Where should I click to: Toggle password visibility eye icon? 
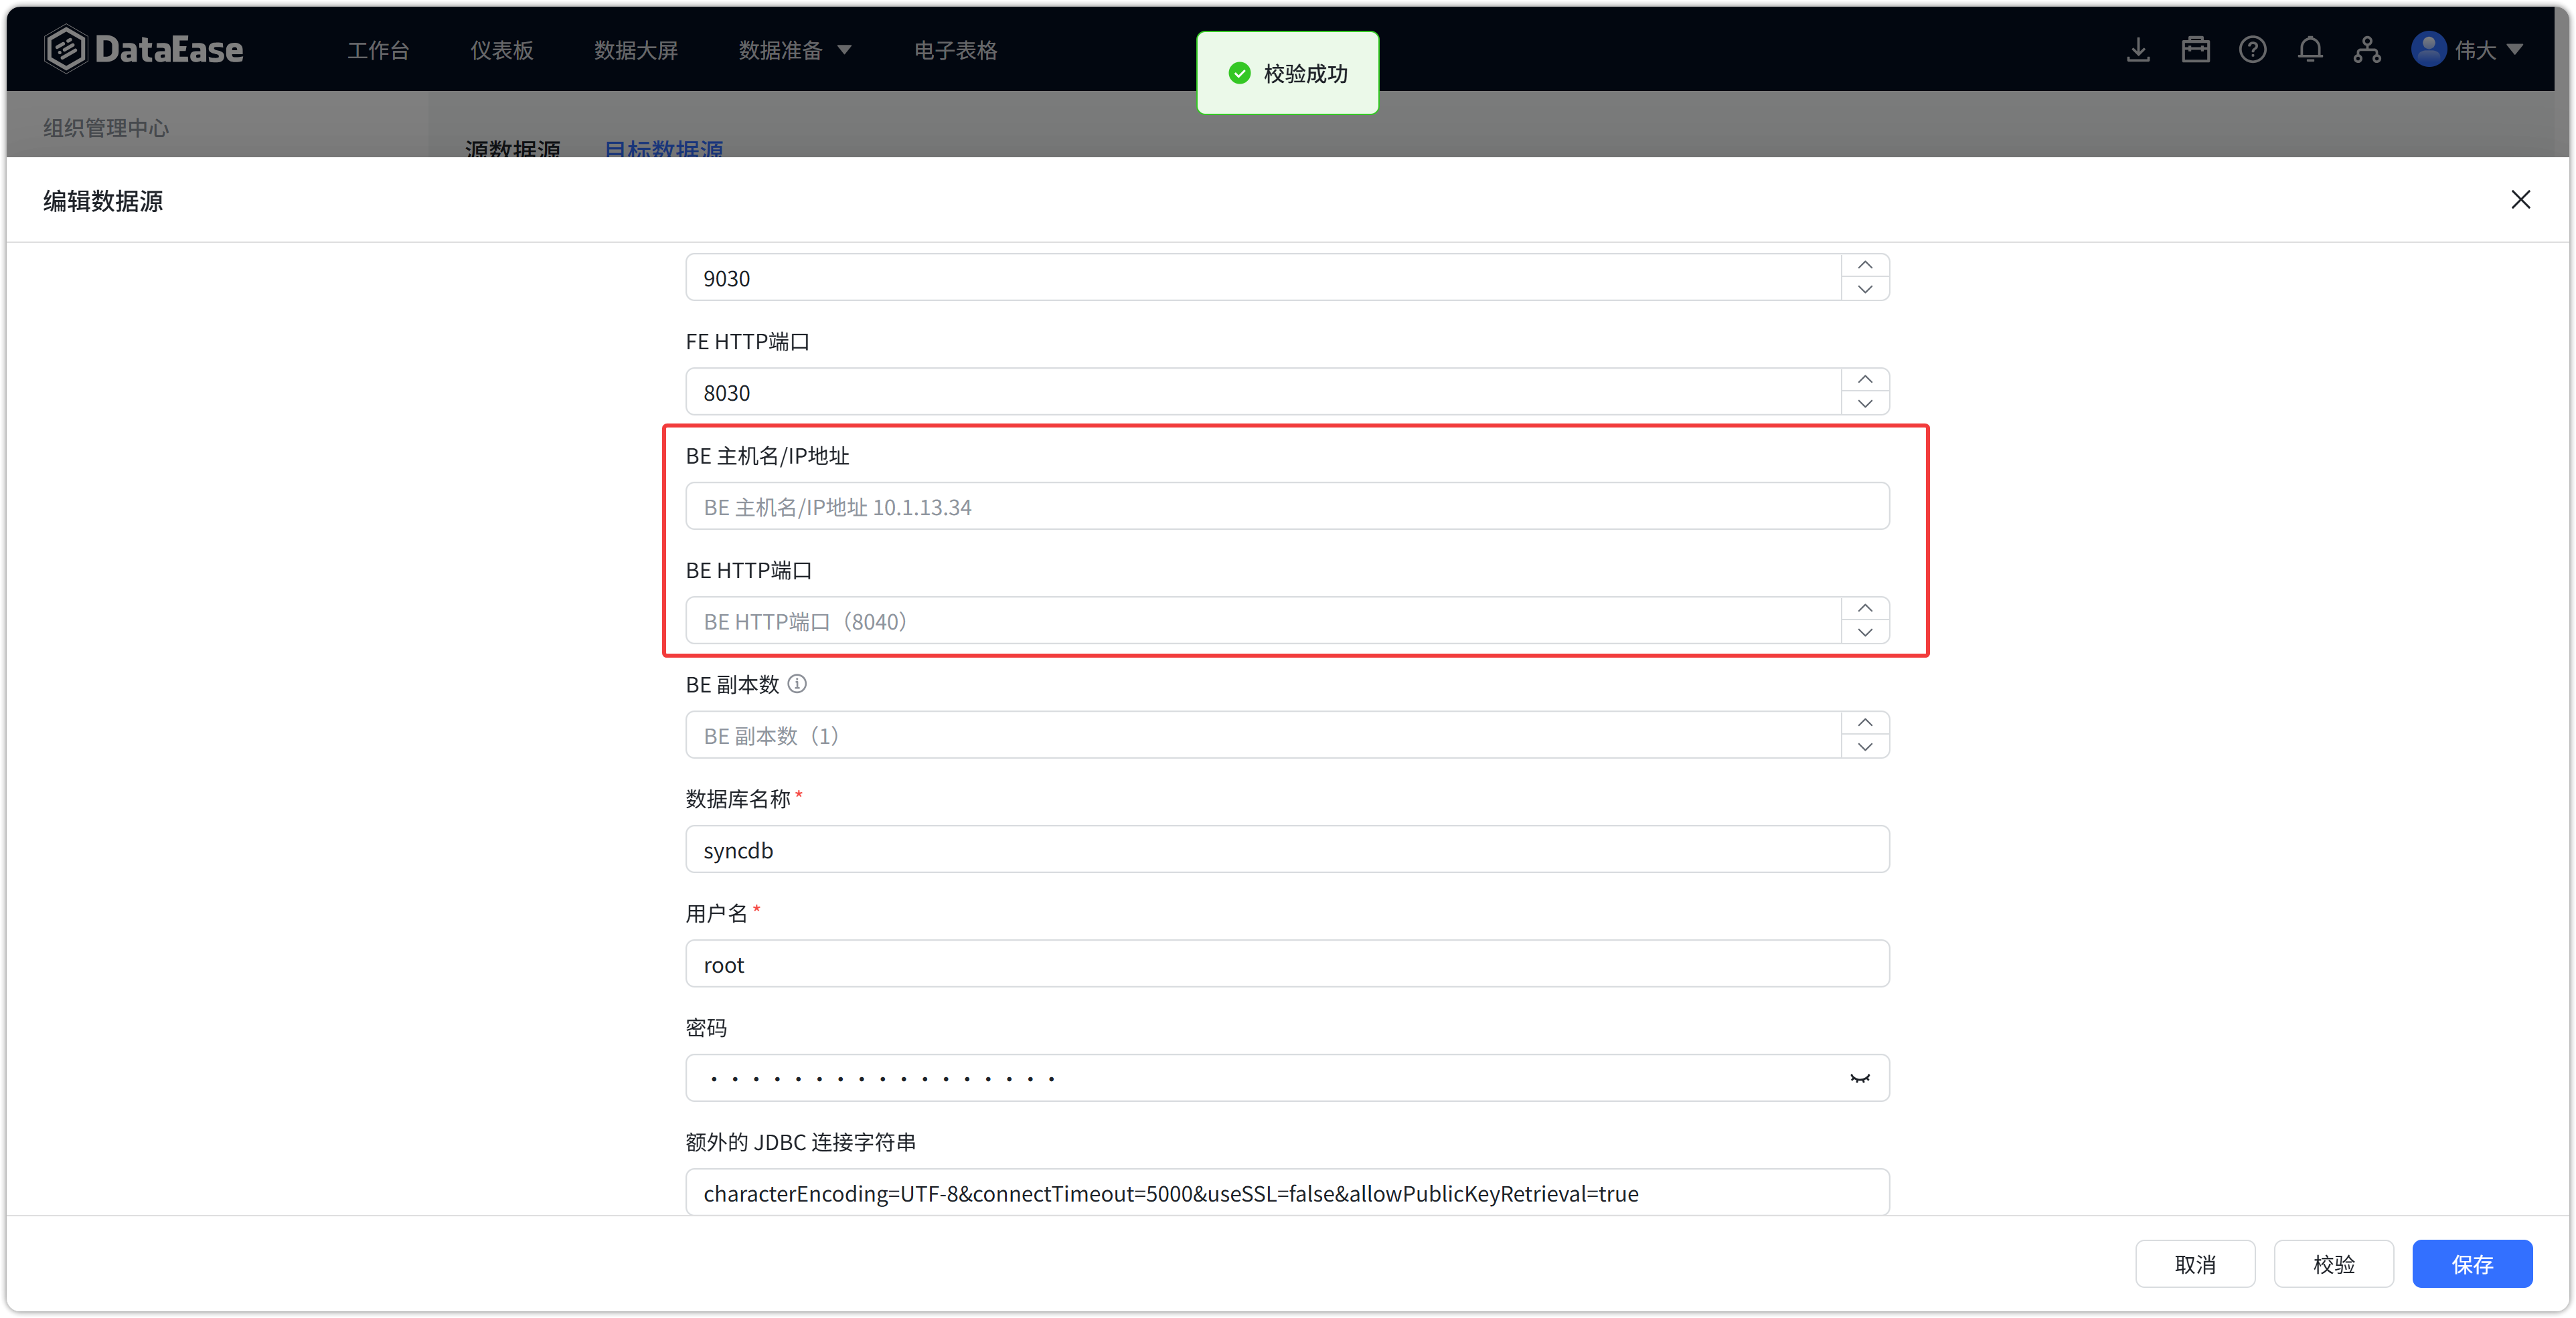pyautogui.click(x=1860, y=1078)
